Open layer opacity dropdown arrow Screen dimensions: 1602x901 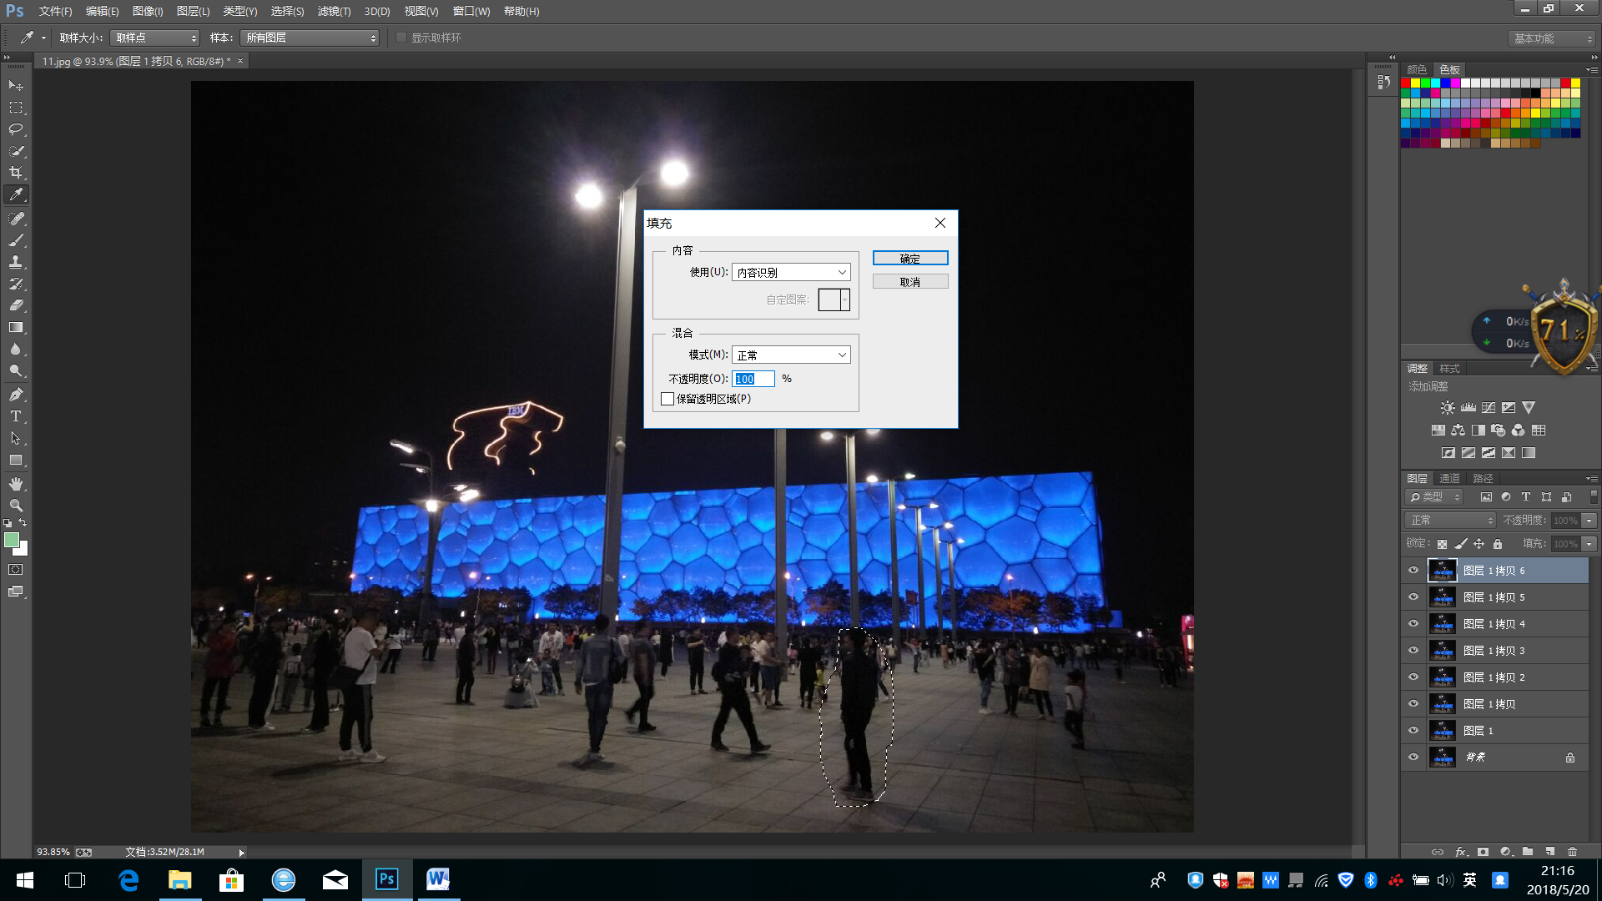pos(1589,521)
